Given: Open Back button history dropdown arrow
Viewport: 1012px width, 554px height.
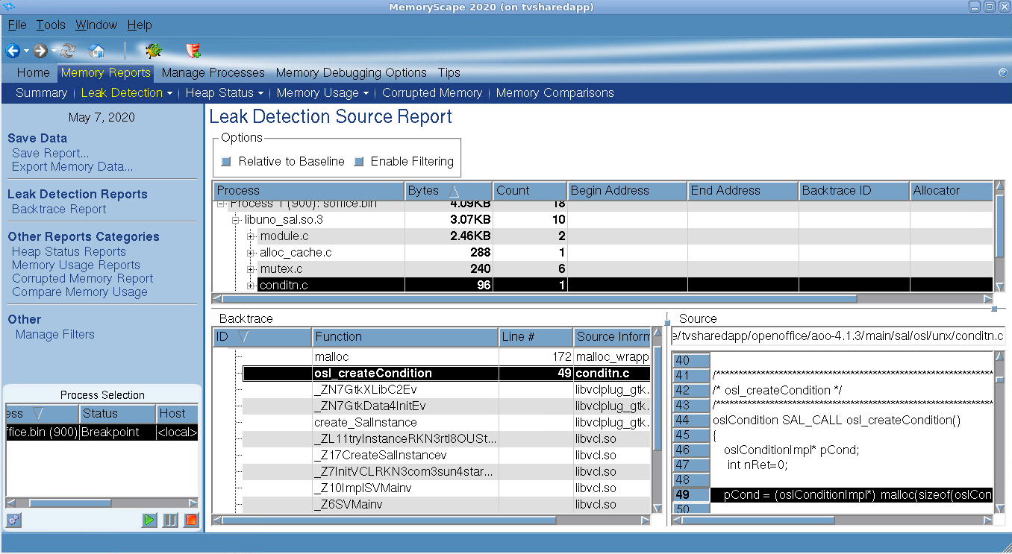Looking at the screenshot, I should pyautogui.click(x=26, y=51).
